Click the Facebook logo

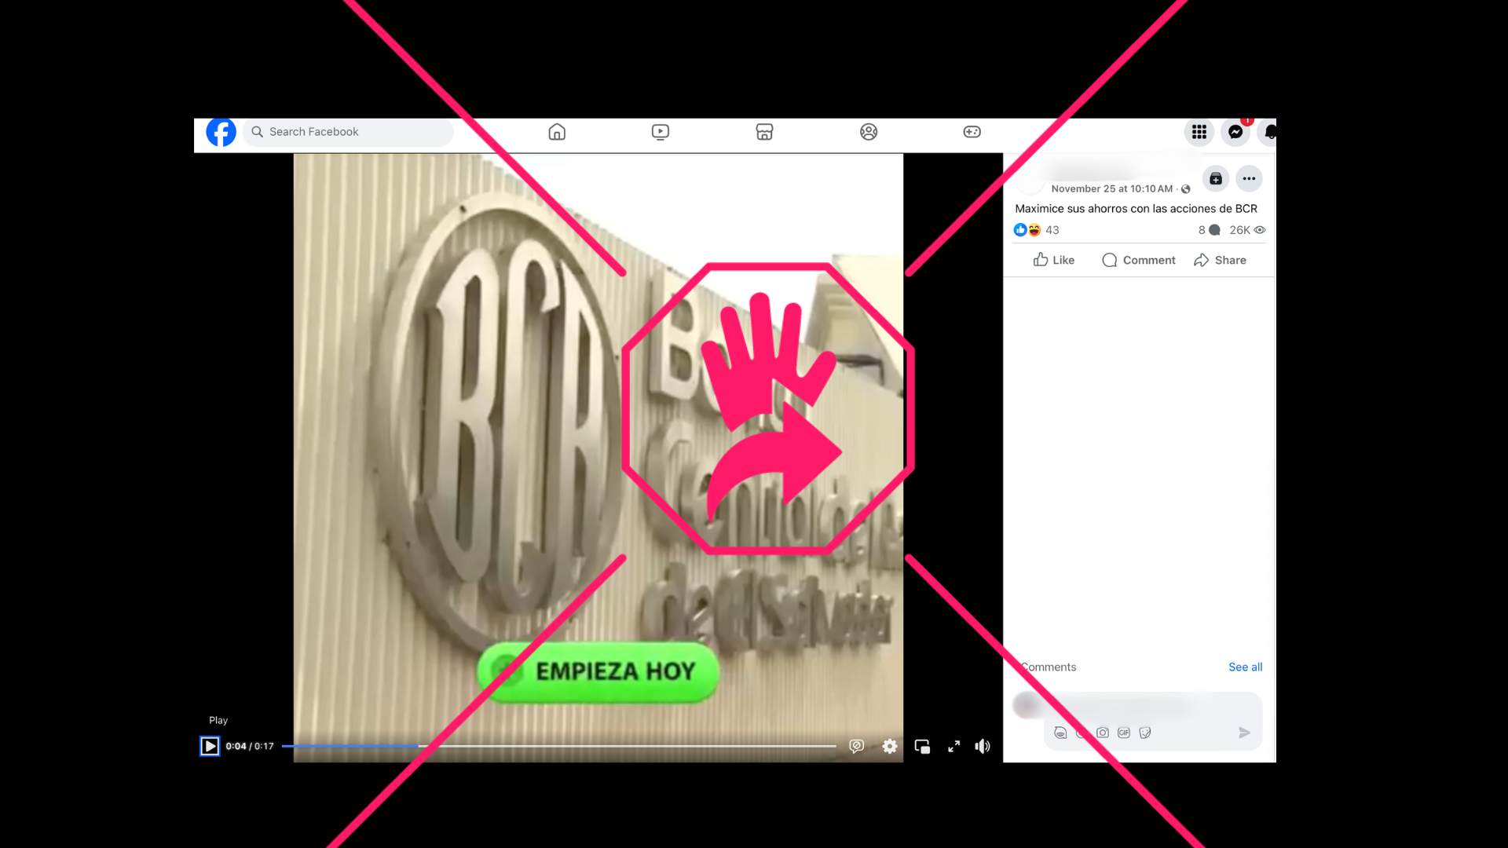tap(221, 132)
